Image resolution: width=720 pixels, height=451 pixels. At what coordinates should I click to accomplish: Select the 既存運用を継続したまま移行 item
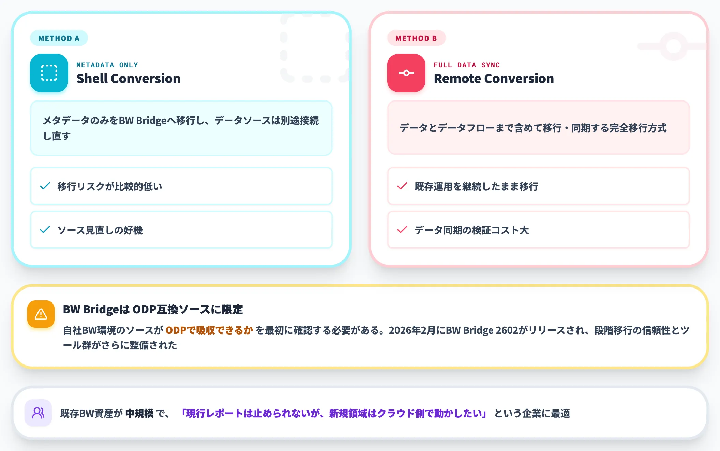point(539,186)
